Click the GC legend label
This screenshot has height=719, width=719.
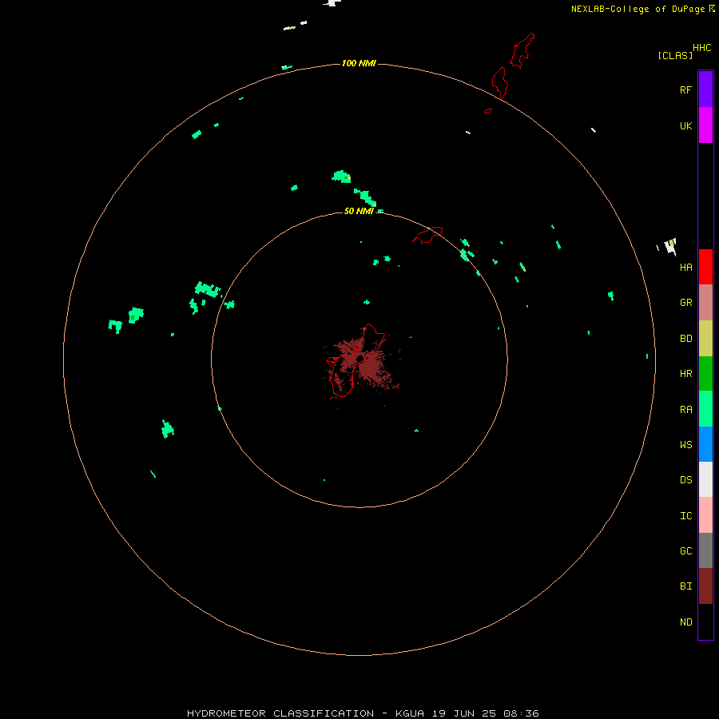coord(685,550)
